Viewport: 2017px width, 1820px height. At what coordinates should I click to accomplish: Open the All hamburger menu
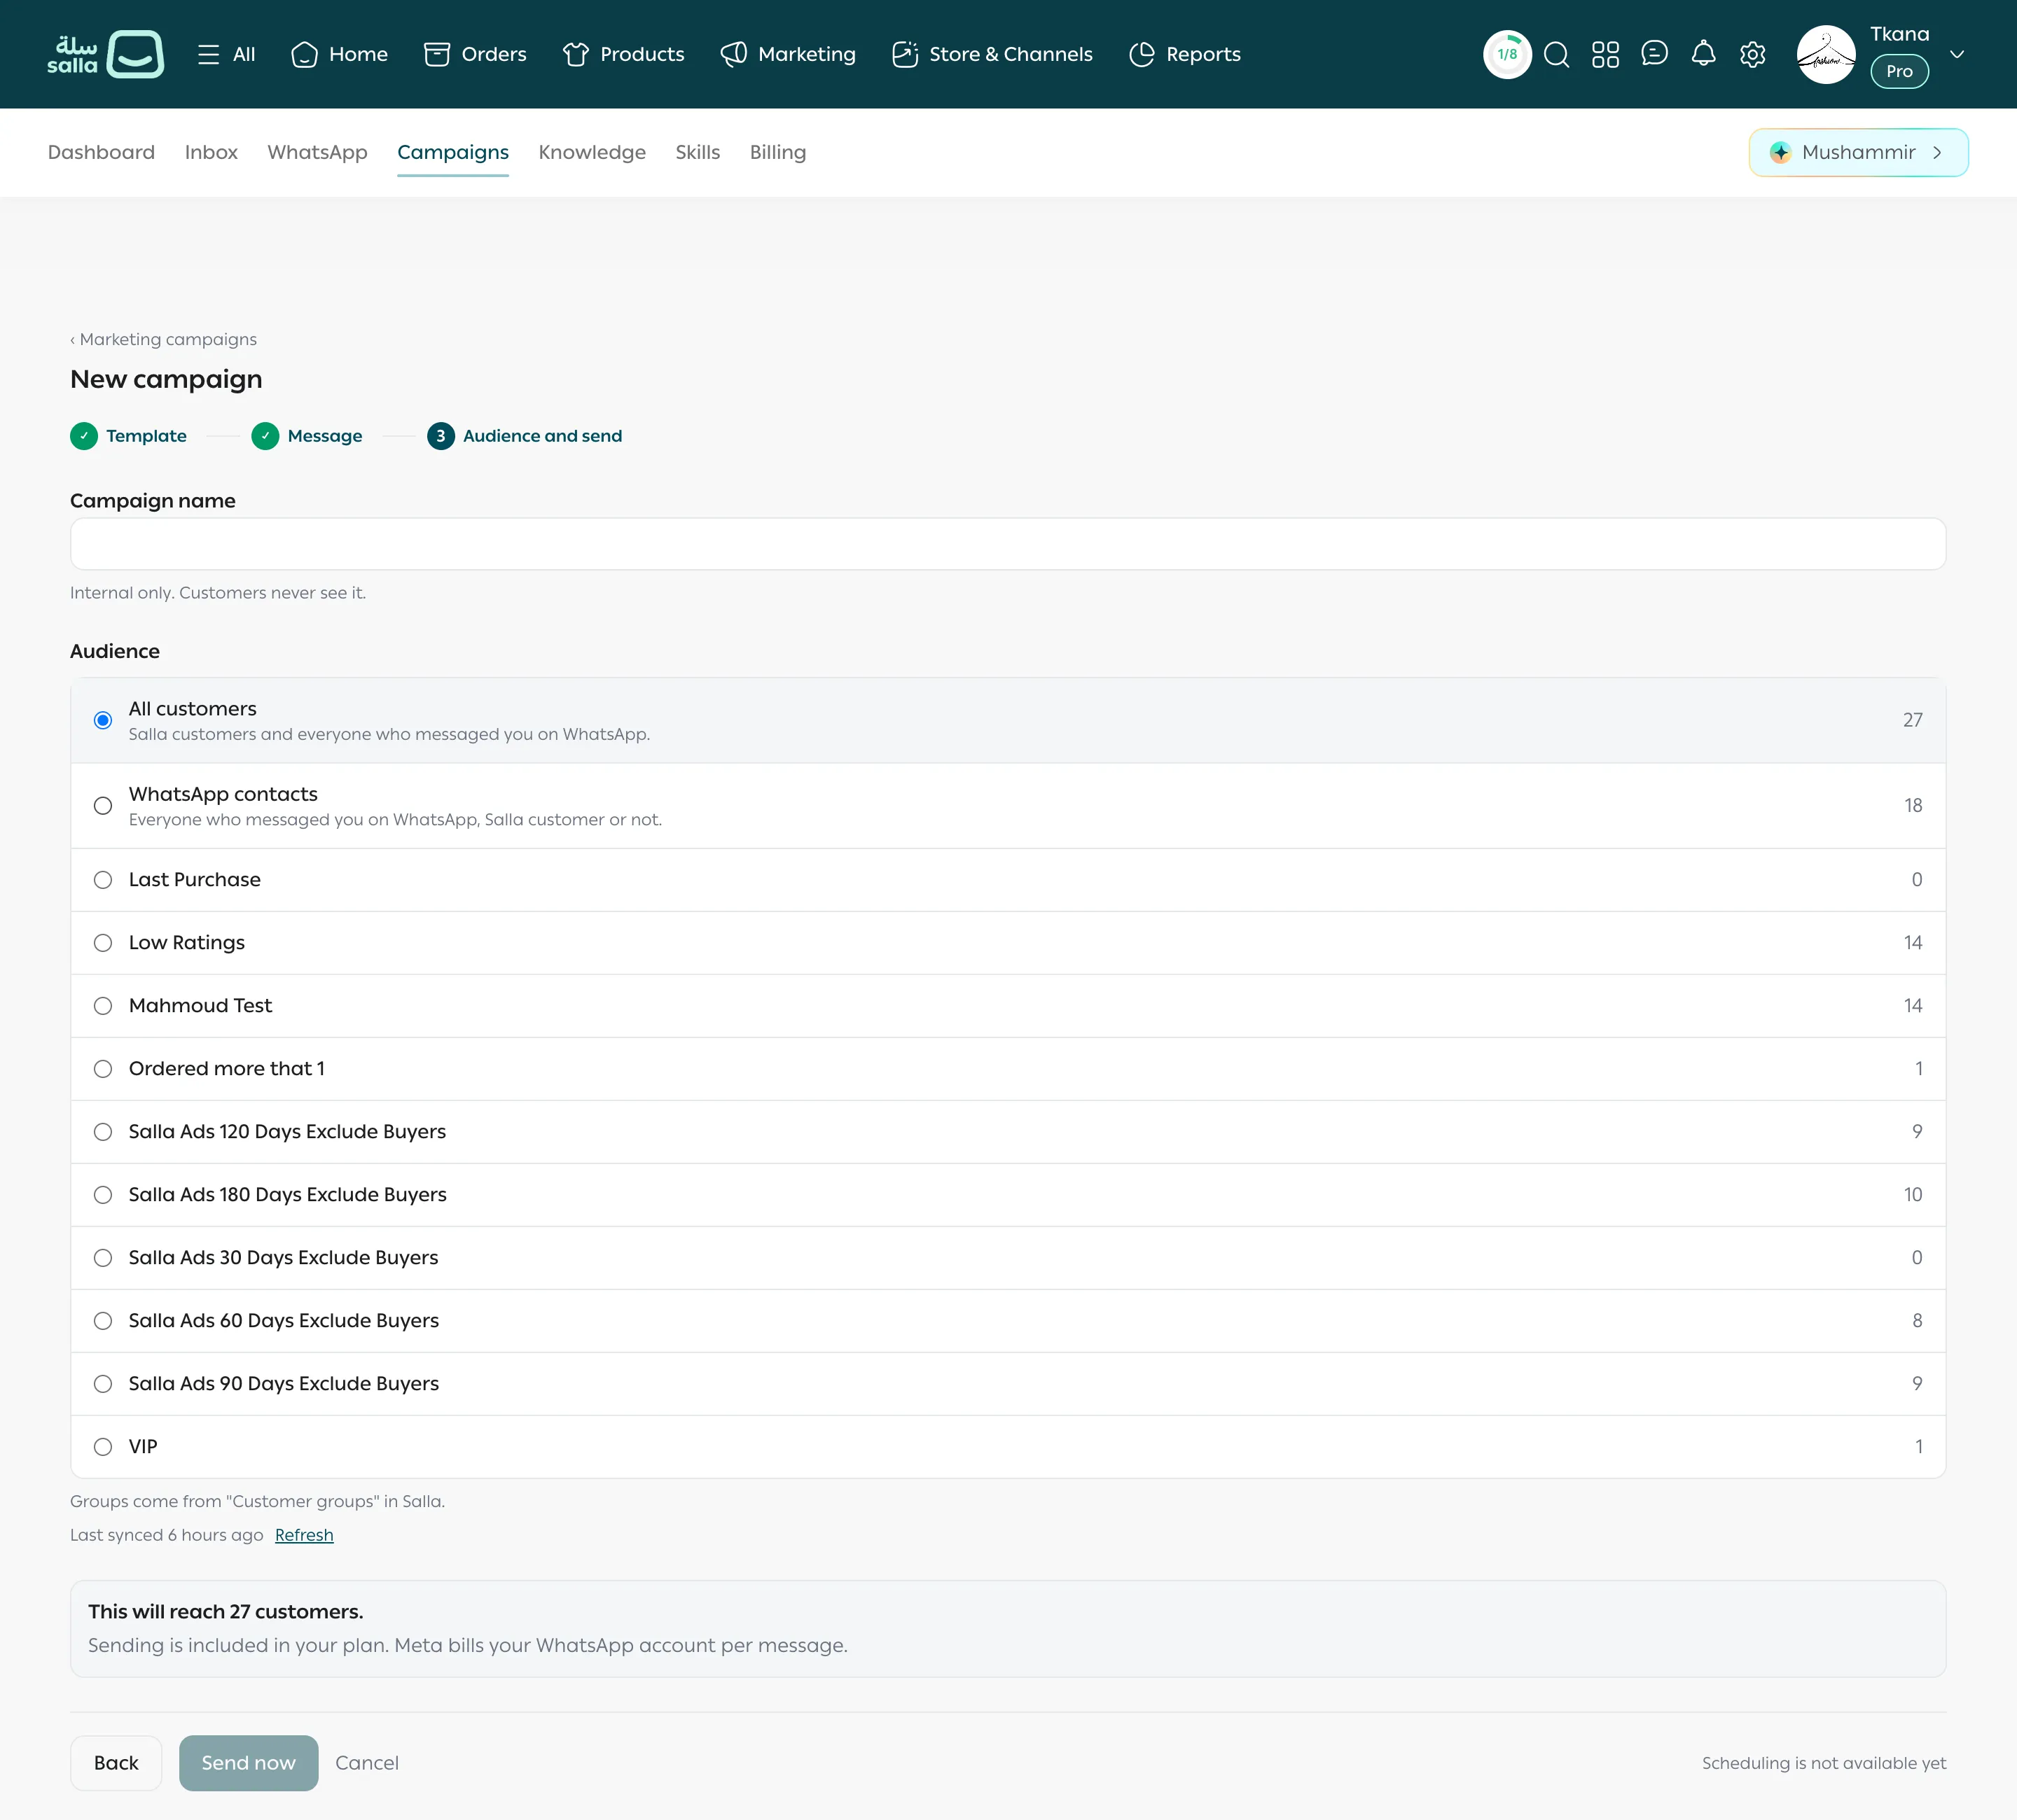226,54
